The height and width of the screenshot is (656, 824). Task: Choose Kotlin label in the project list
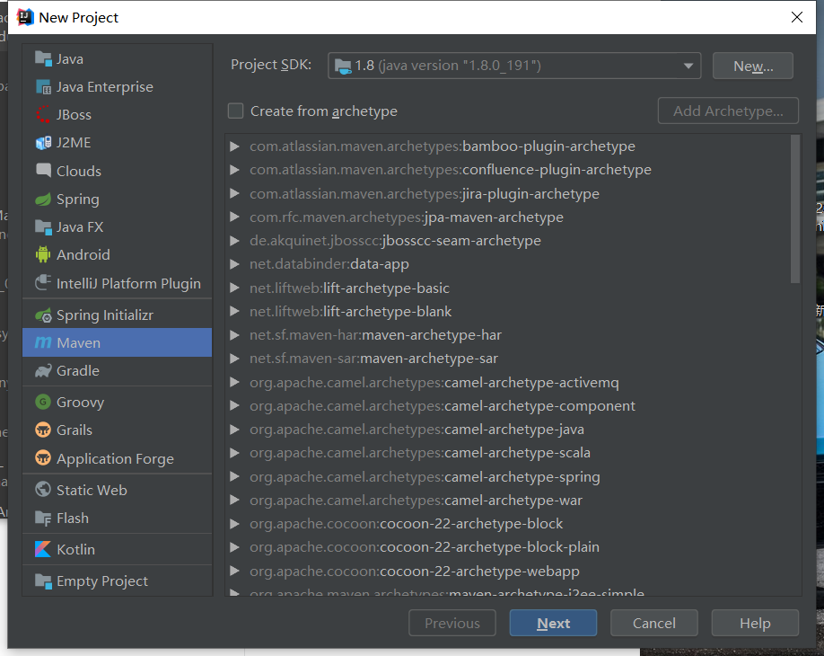[x=75, y=550]
